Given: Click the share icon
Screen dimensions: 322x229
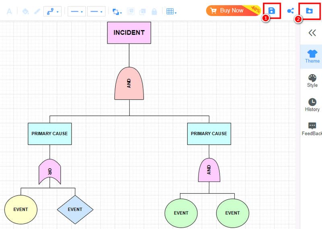Looking at the screenshot, I should [x=290, y=11].
